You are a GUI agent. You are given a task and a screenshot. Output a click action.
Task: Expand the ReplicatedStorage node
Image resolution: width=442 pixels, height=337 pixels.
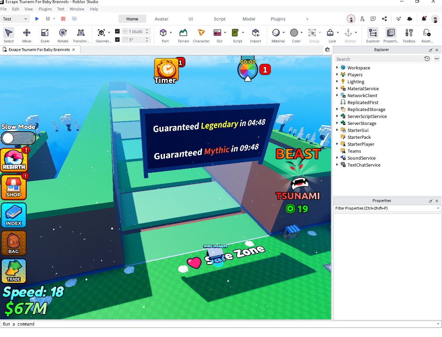(337, 109)
